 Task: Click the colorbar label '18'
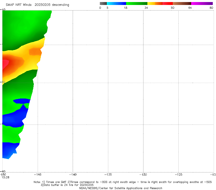click(x=126, y=8)
